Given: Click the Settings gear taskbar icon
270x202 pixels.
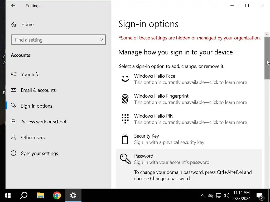Looking at the screenshot, I should point(73,195).
